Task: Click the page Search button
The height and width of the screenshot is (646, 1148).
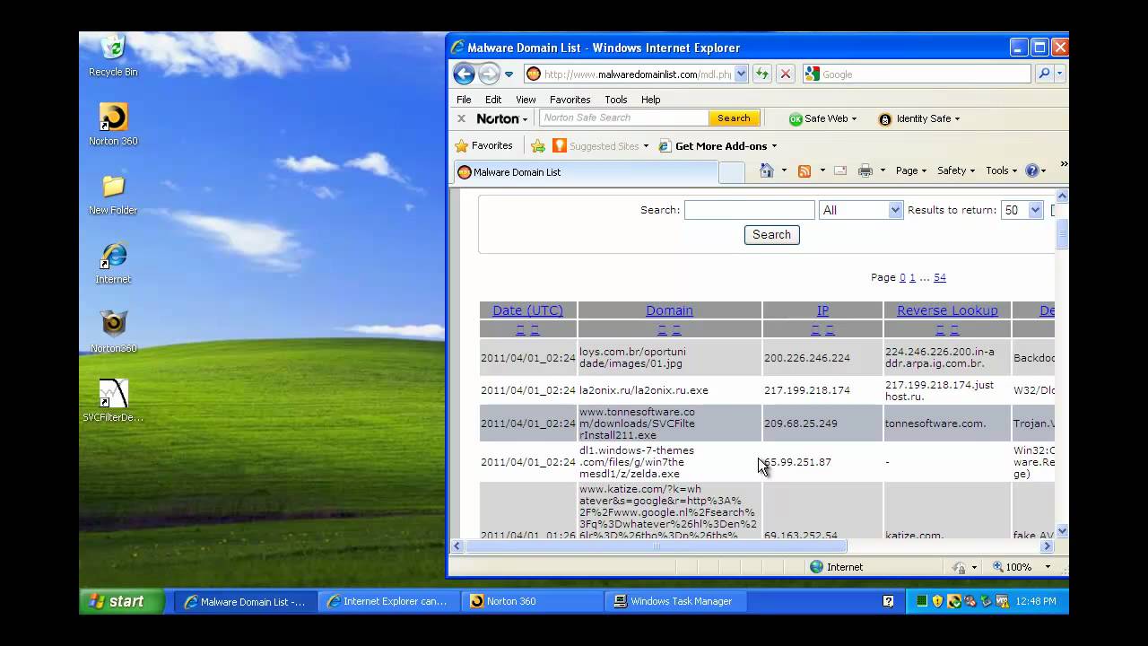Action: 771,235
